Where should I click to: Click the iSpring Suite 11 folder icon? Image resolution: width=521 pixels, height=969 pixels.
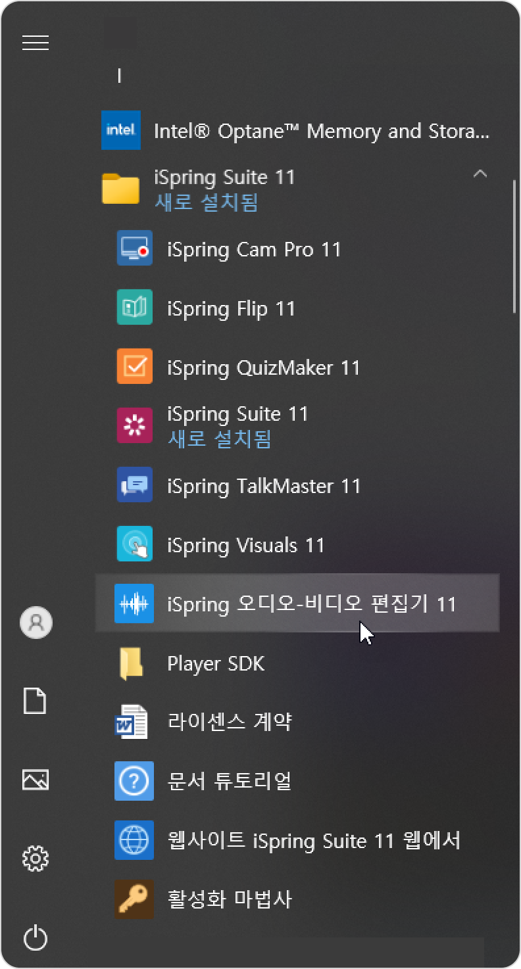(x=121, y=189)
